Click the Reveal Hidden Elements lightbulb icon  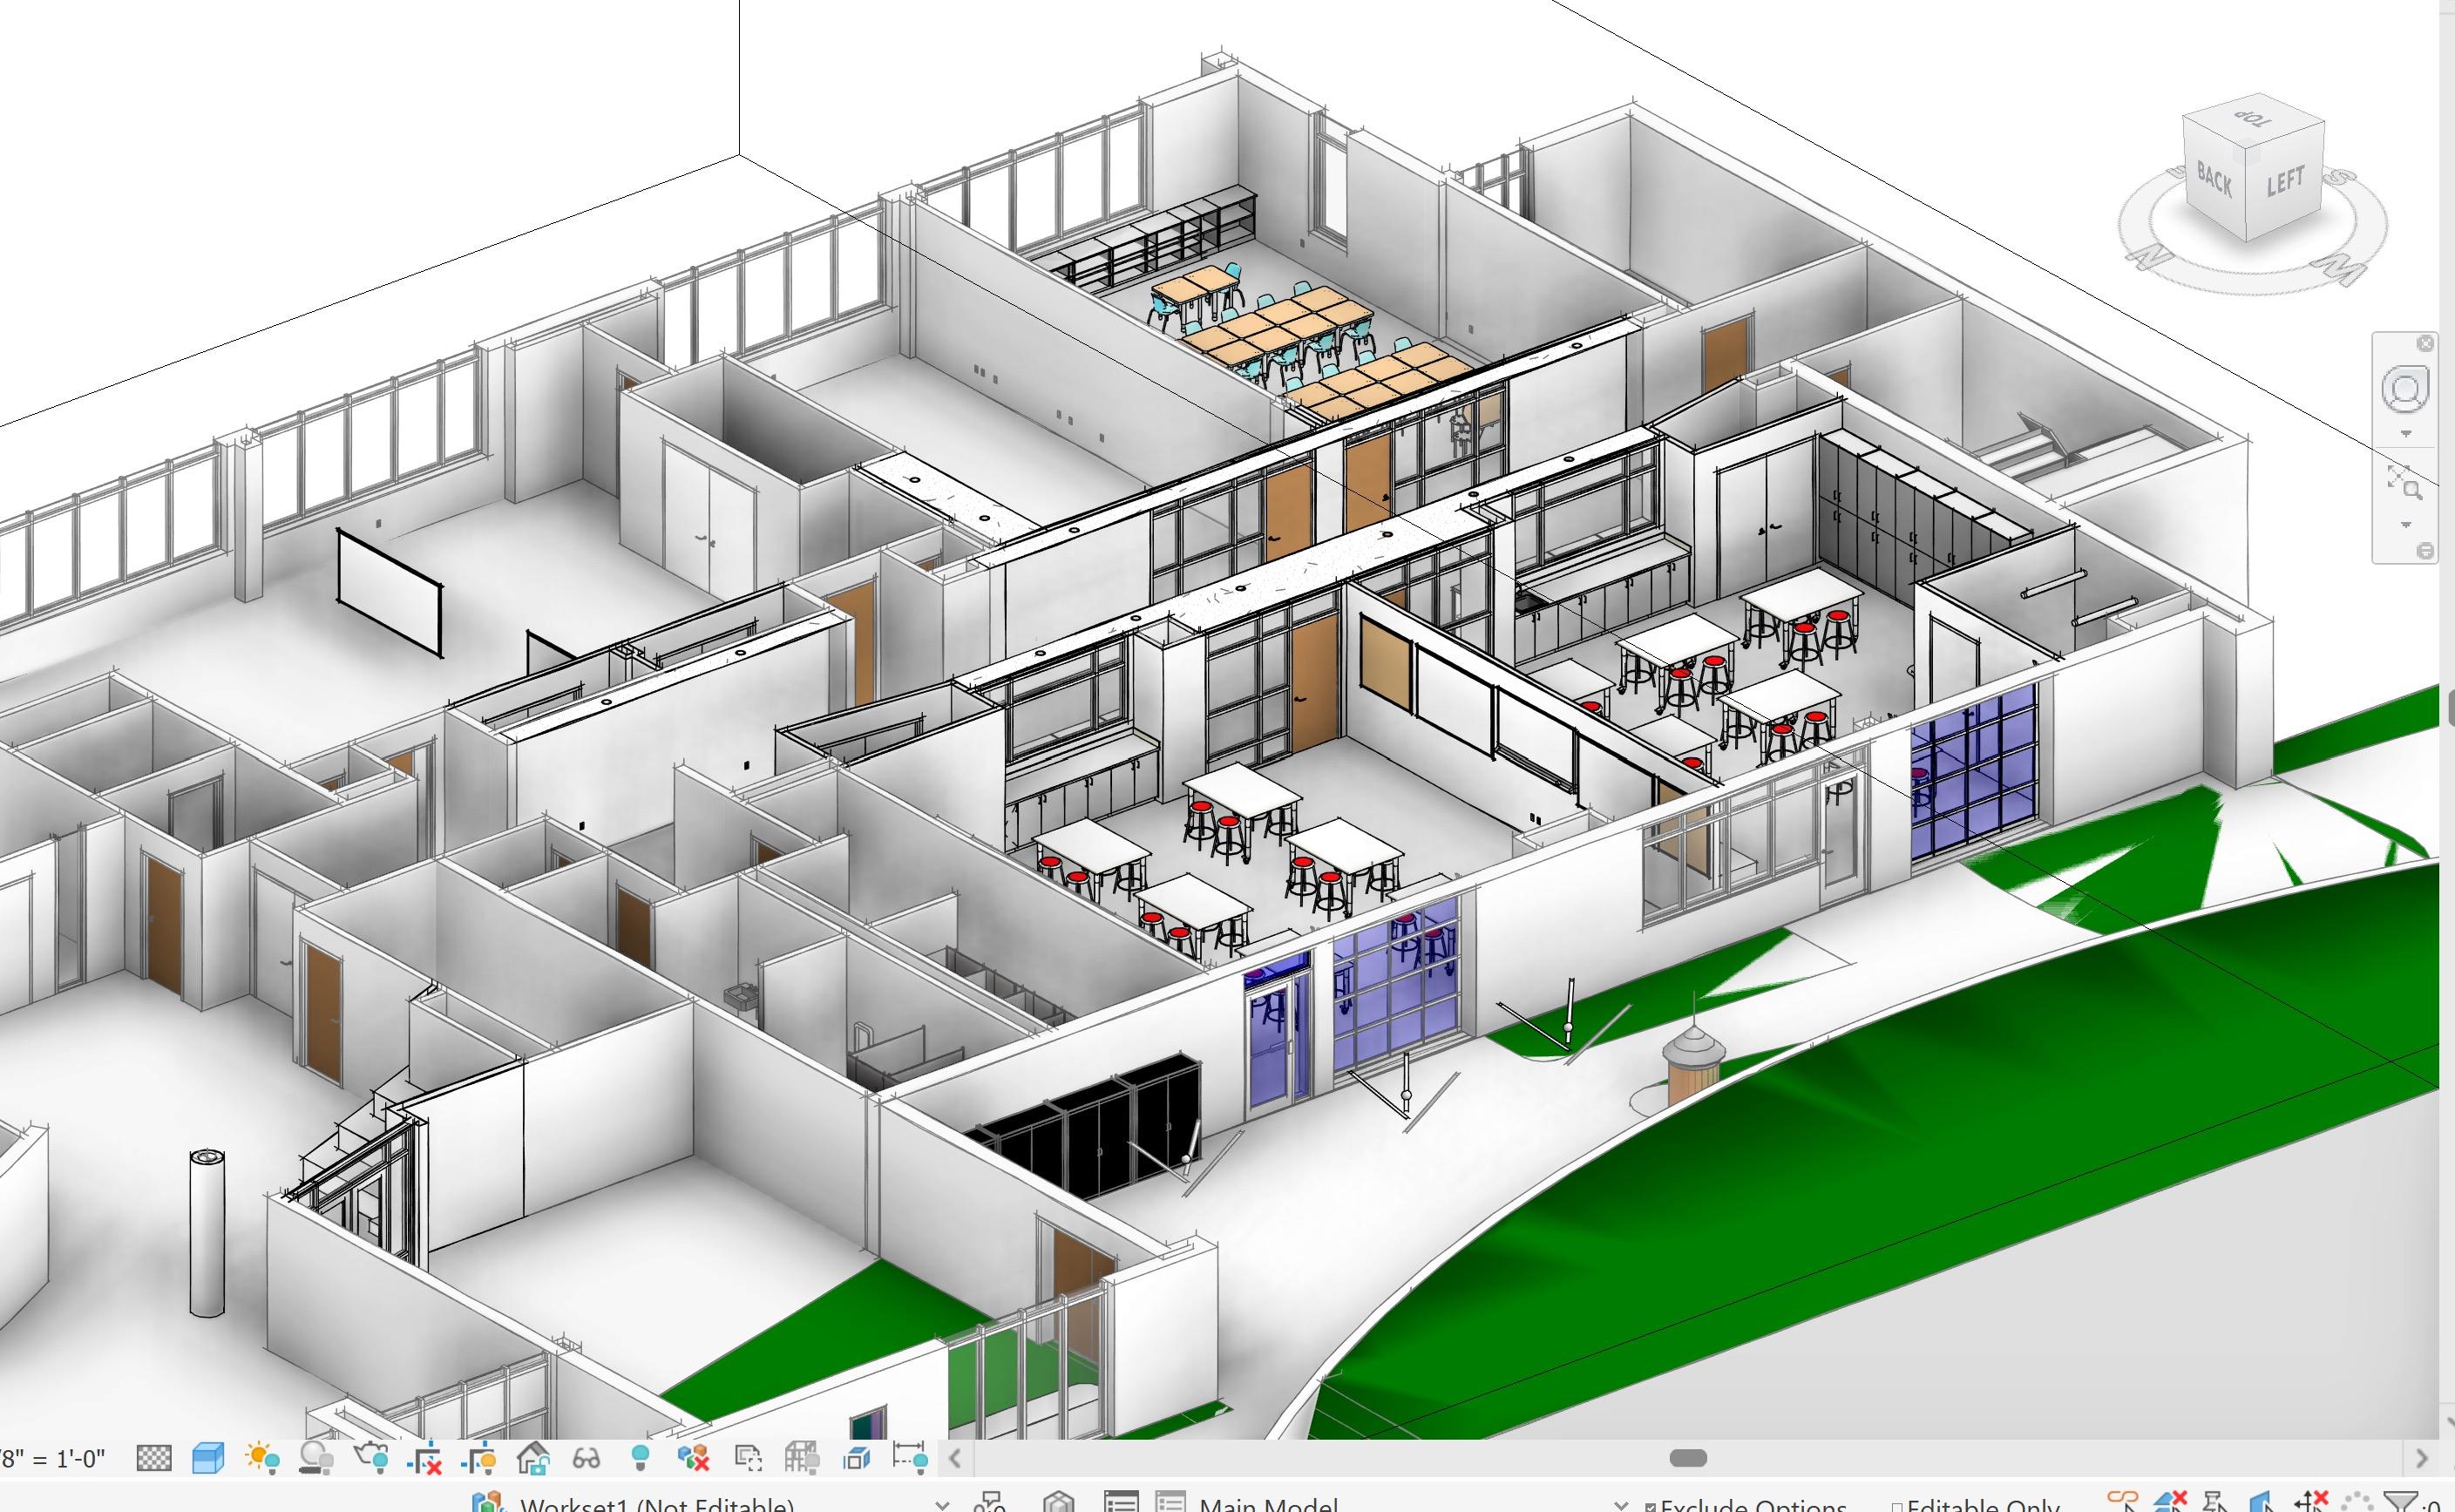[640, 1458]
